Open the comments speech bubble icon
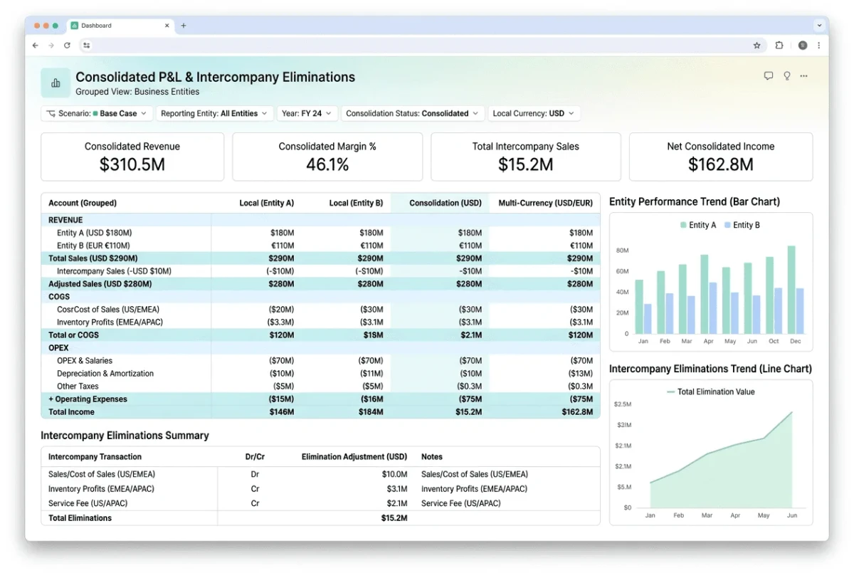The width and height of the screenshot is (854, 573). point(769,75)
